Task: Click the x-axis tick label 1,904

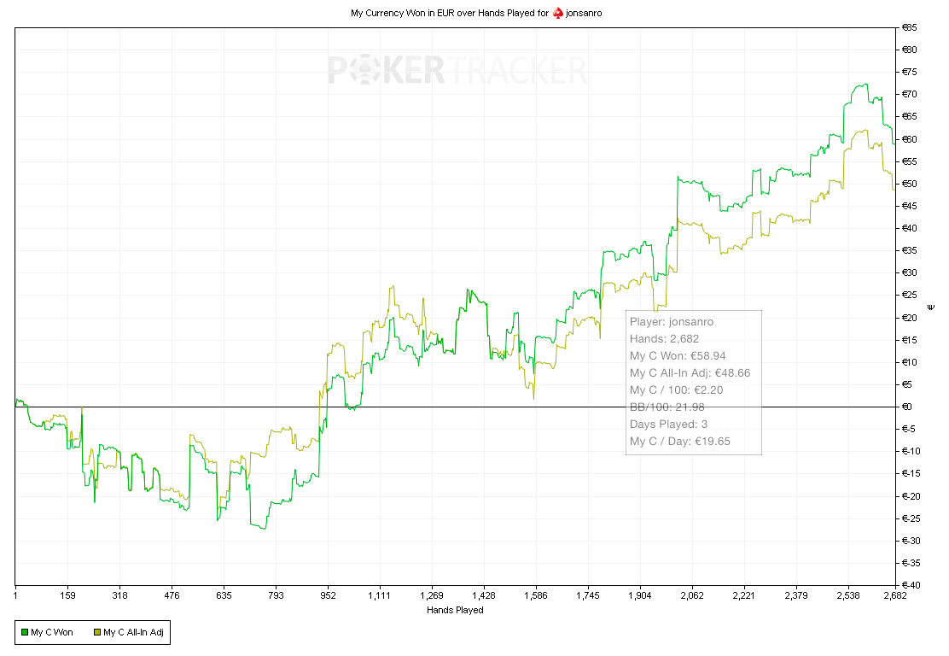Action: click(x=640, y=595)
